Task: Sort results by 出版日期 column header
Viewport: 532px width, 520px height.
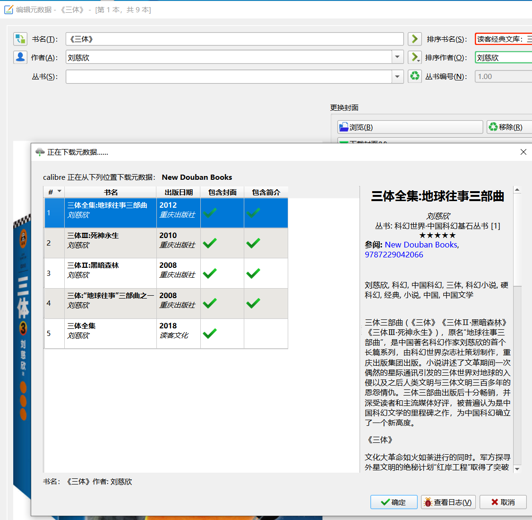Action: click(179, 192)
